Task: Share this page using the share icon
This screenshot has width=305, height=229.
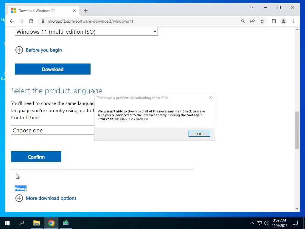Action: tap(253, 21)
